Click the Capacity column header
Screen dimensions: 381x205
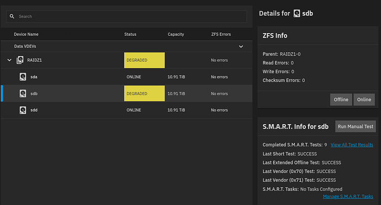[x=176, y=34]
